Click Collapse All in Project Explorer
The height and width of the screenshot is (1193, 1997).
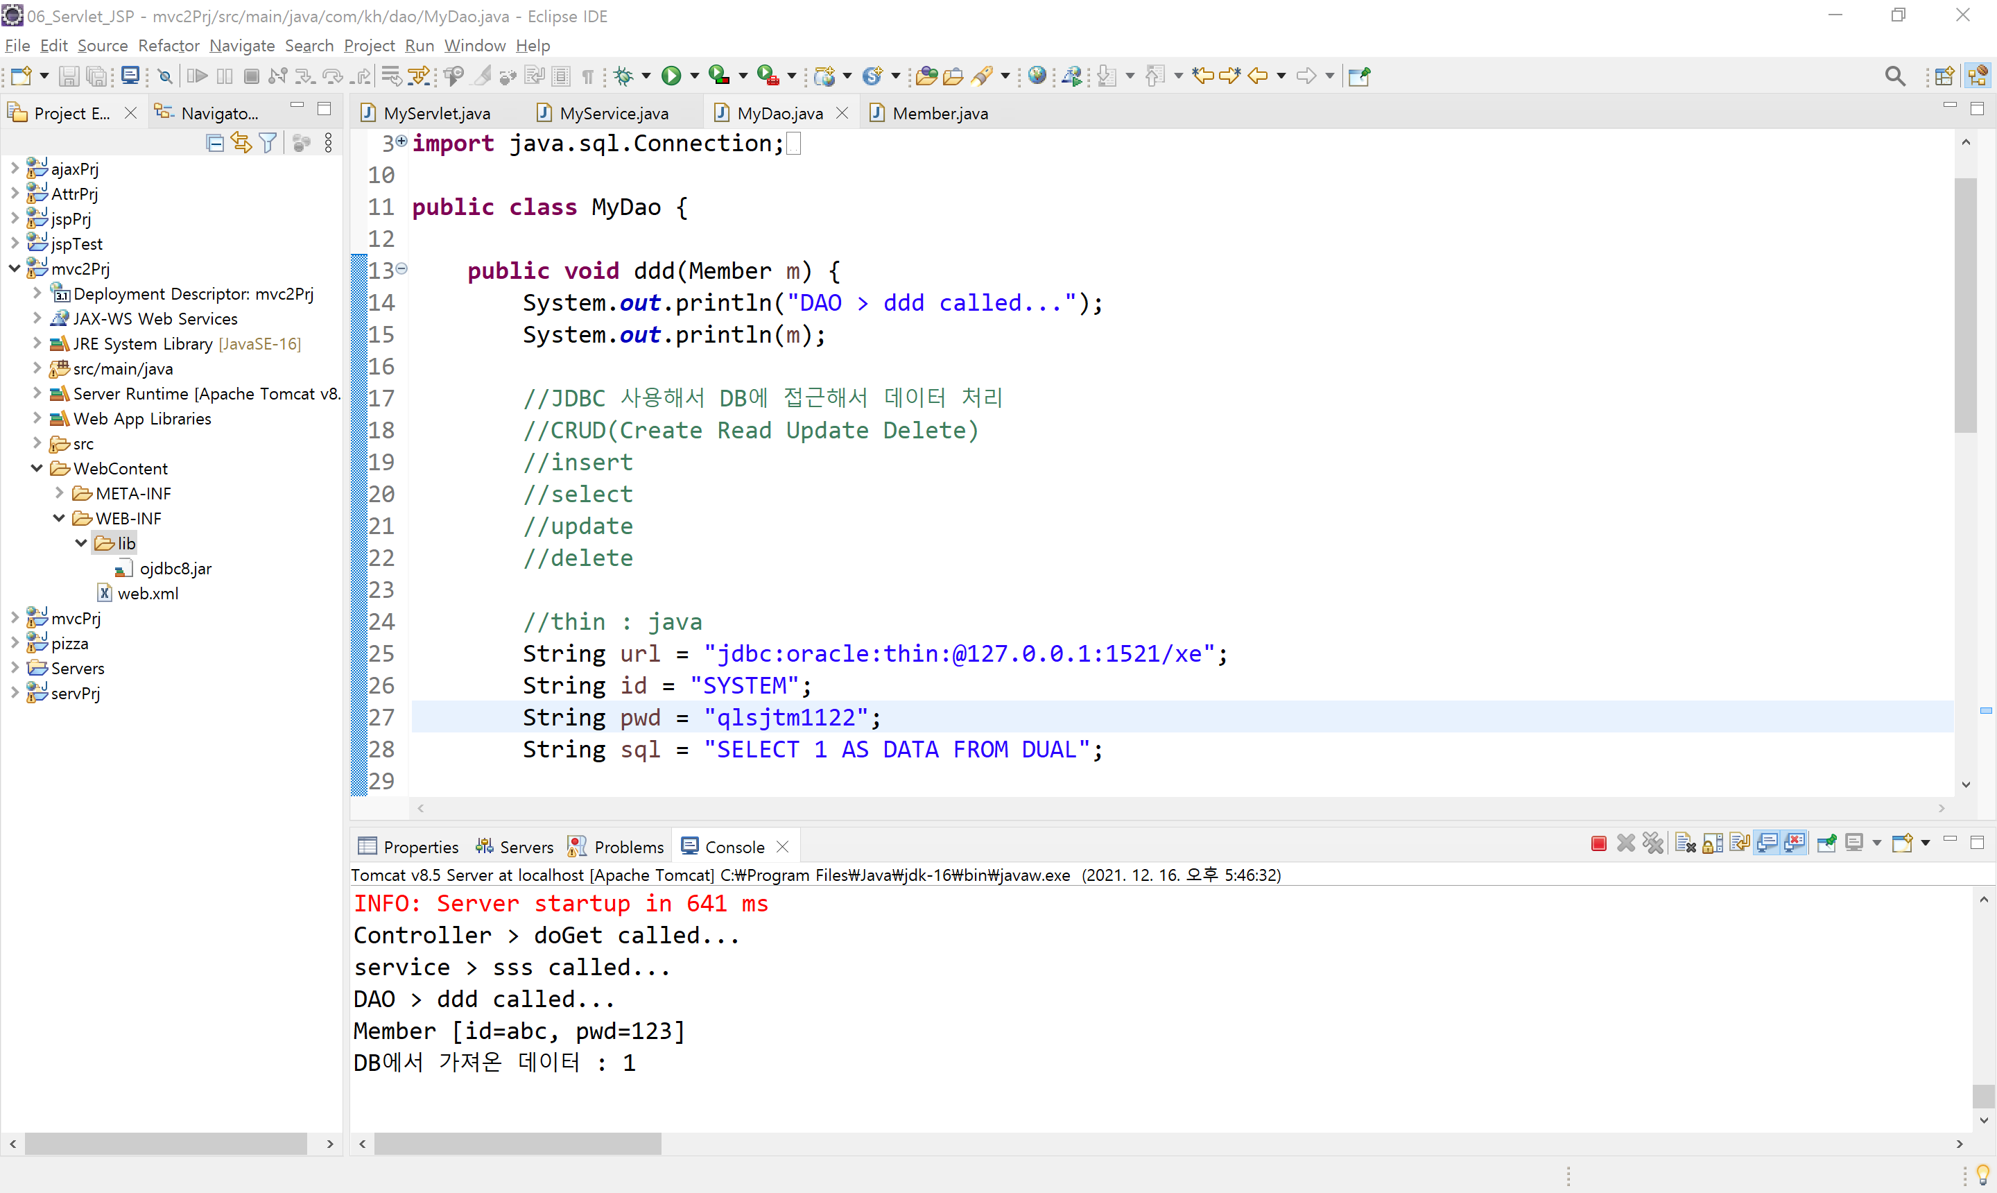pyautogui.click(x=214, y=143)
